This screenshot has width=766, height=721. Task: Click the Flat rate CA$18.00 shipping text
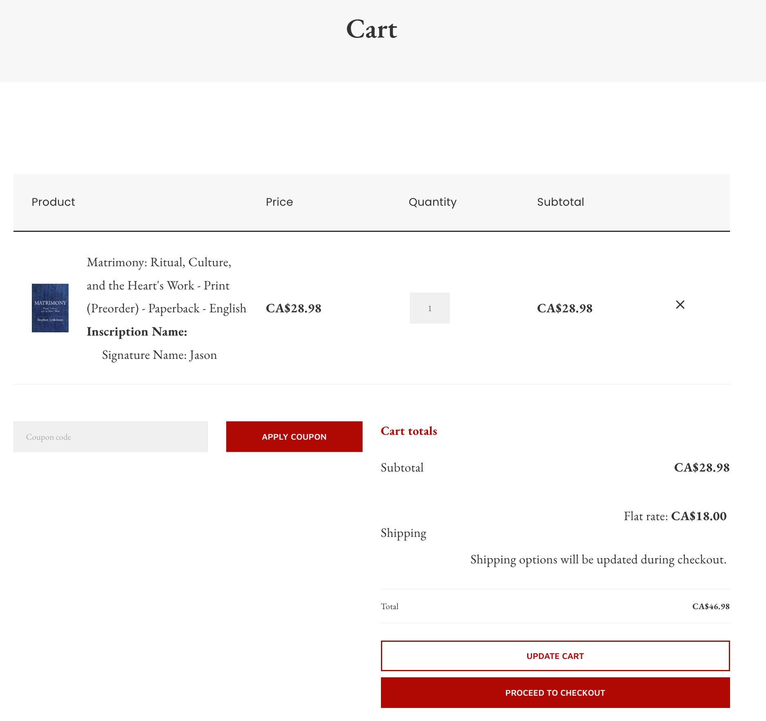[x=675, y=516]
